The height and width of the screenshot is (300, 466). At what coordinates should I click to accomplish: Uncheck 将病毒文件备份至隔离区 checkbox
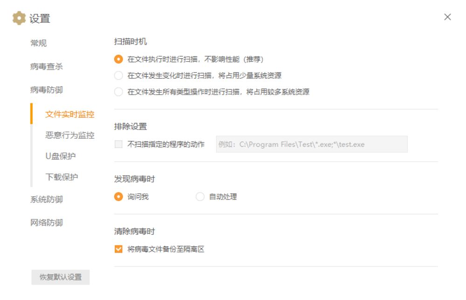click(x=118, y=249)
